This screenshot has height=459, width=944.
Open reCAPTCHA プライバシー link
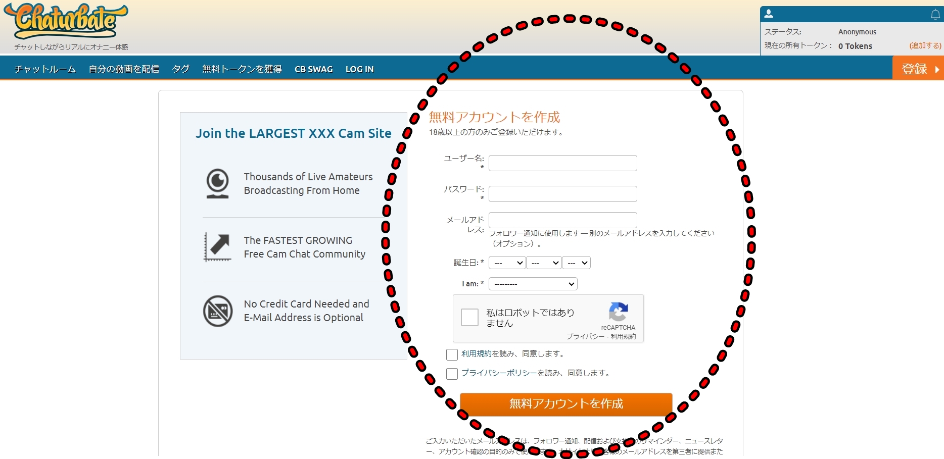tap(585, 336)
